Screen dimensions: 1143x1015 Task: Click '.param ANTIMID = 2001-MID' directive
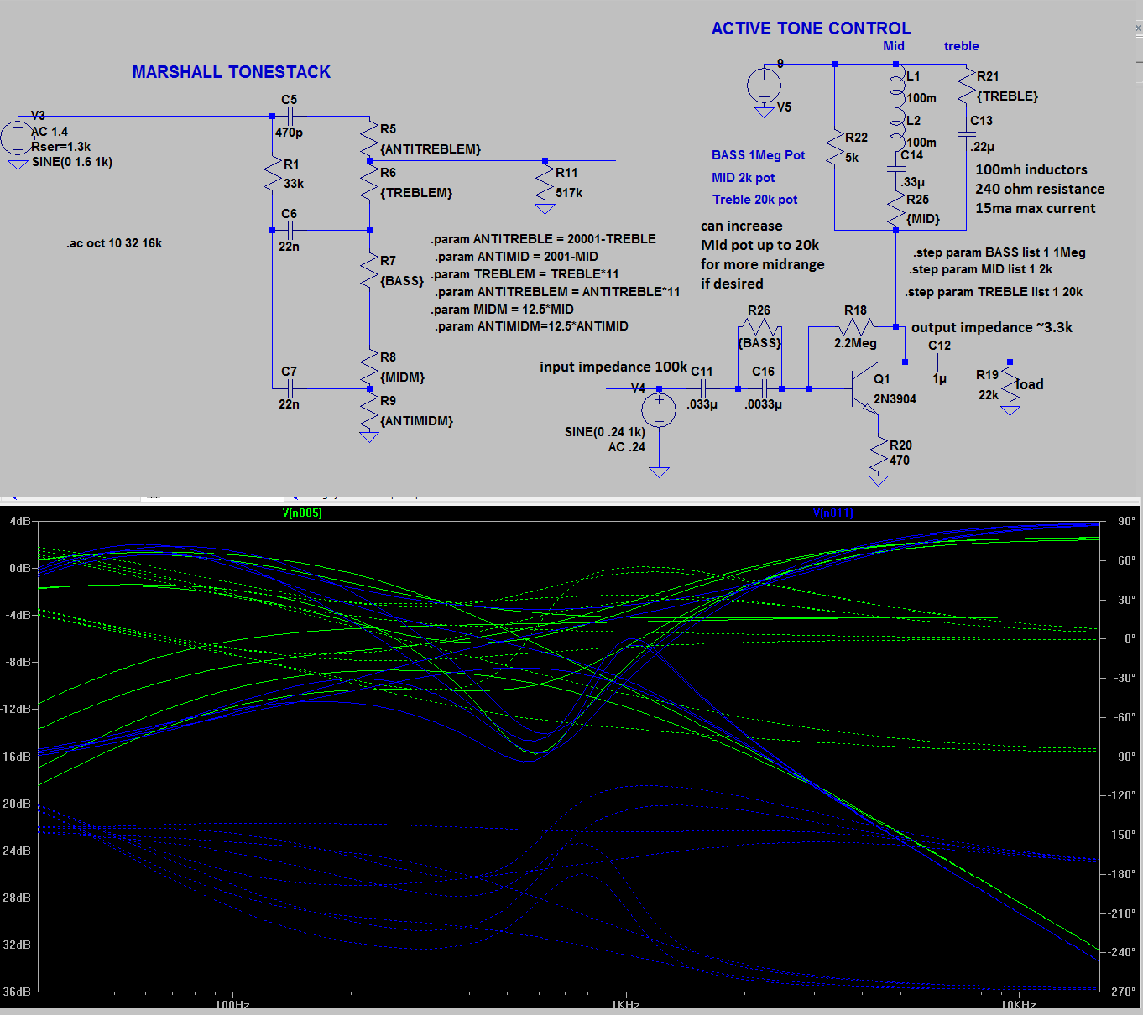tap(517, 257)
